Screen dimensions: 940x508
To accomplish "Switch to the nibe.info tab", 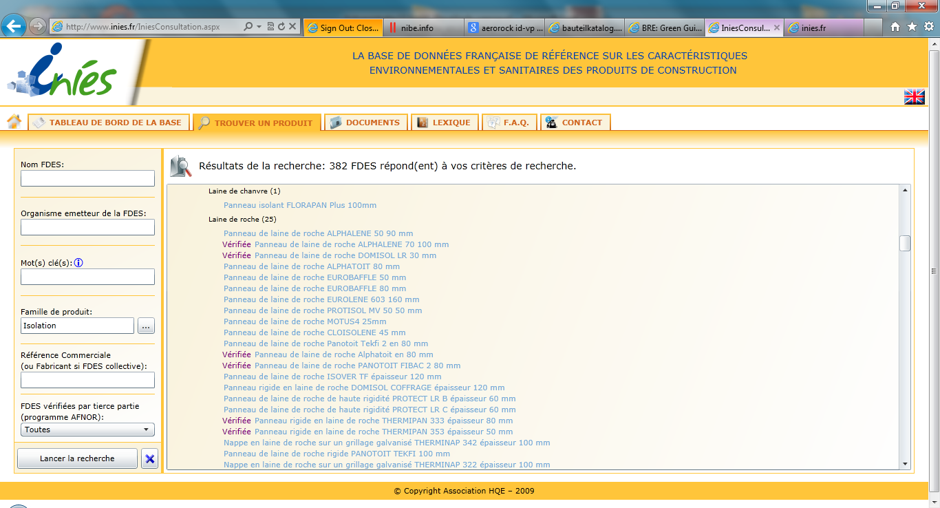I will tap(423, 28).
